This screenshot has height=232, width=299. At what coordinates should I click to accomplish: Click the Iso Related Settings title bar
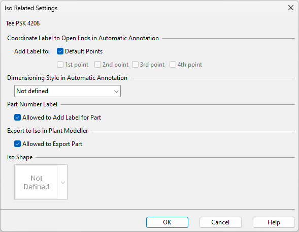pyautogui.click(x=143, y=8)
